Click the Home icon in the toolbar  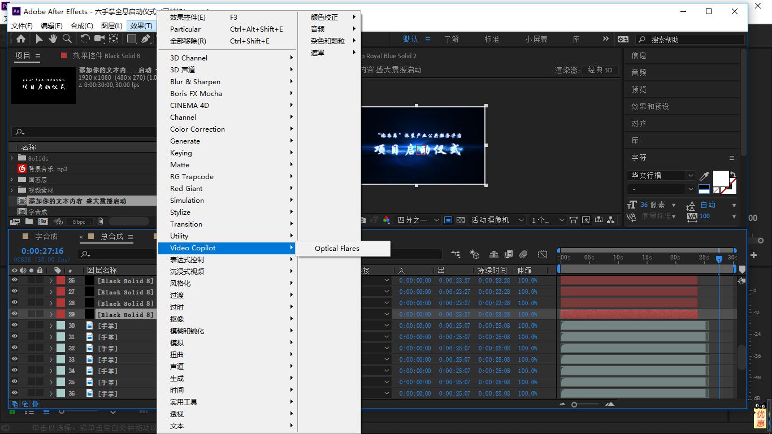coord(21,39)
